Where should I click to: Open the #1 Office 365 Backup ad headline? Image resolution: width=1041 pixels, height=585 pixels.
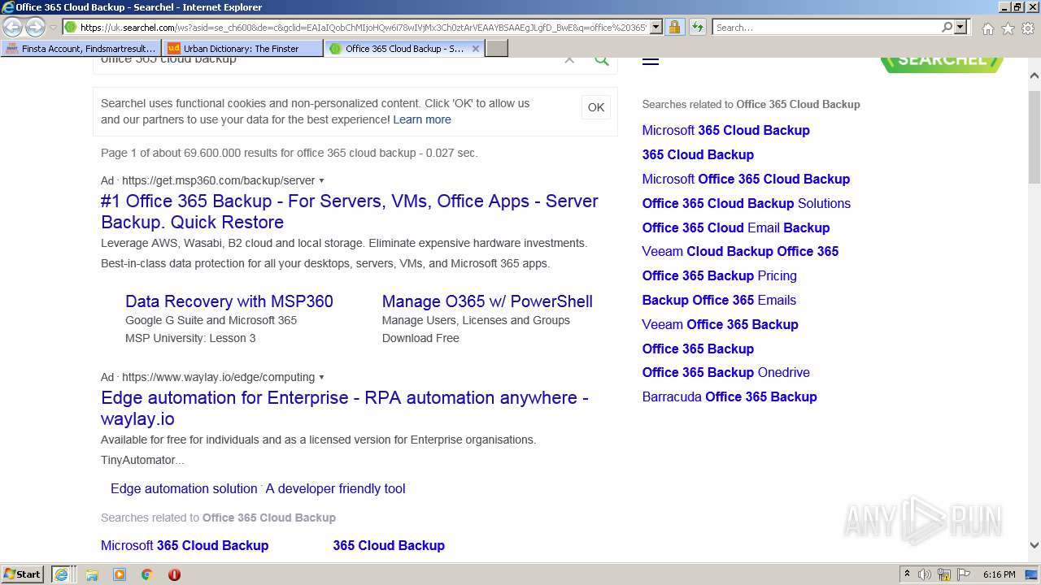pos(350,211)
